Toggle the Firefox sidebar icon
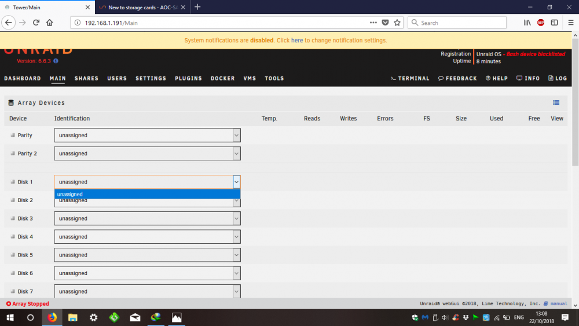Viewport: 579px width, 326px height. (x=554, y=23)
